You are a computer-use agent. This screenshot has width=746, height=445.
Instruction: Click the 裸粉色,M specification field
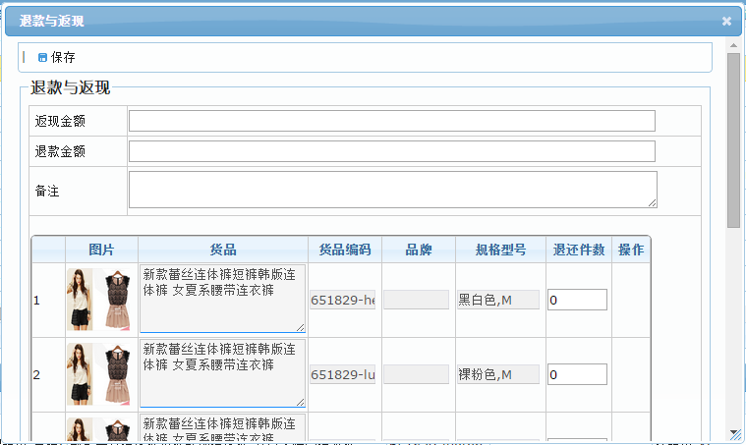498,374
